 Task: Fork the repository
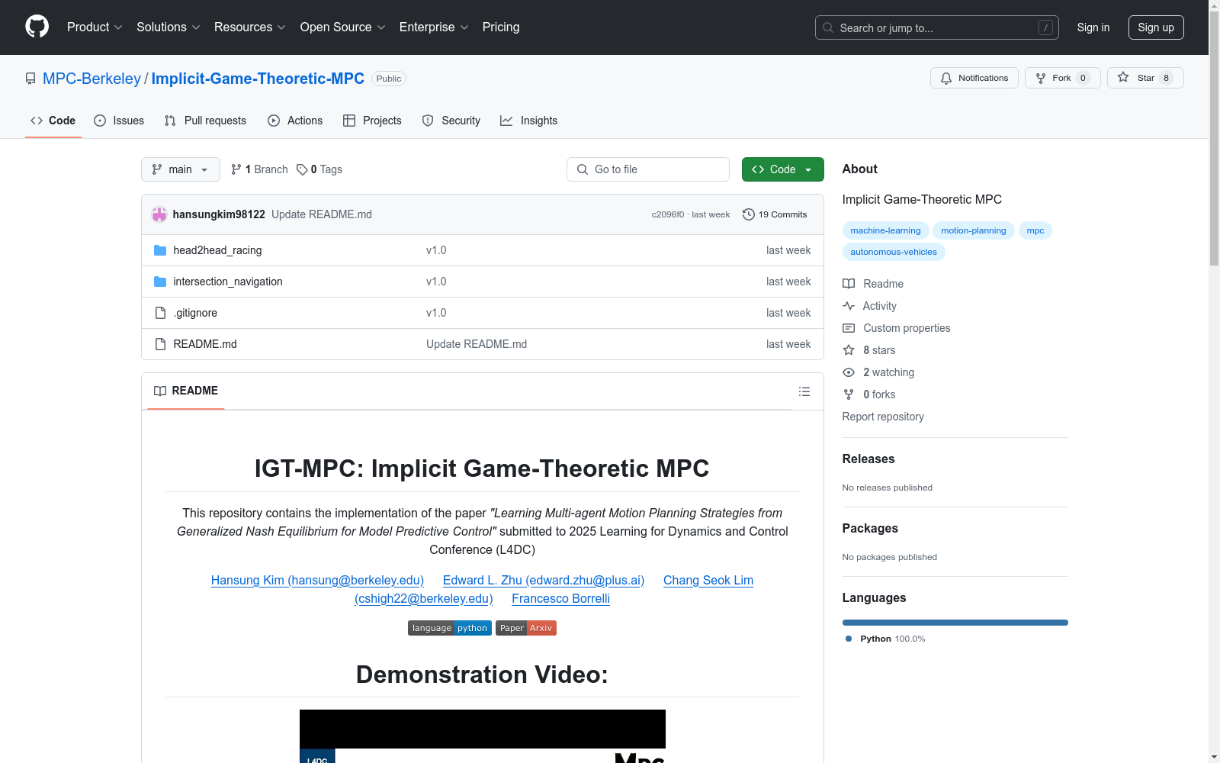pyautogui.click(x=1063, y=78)
